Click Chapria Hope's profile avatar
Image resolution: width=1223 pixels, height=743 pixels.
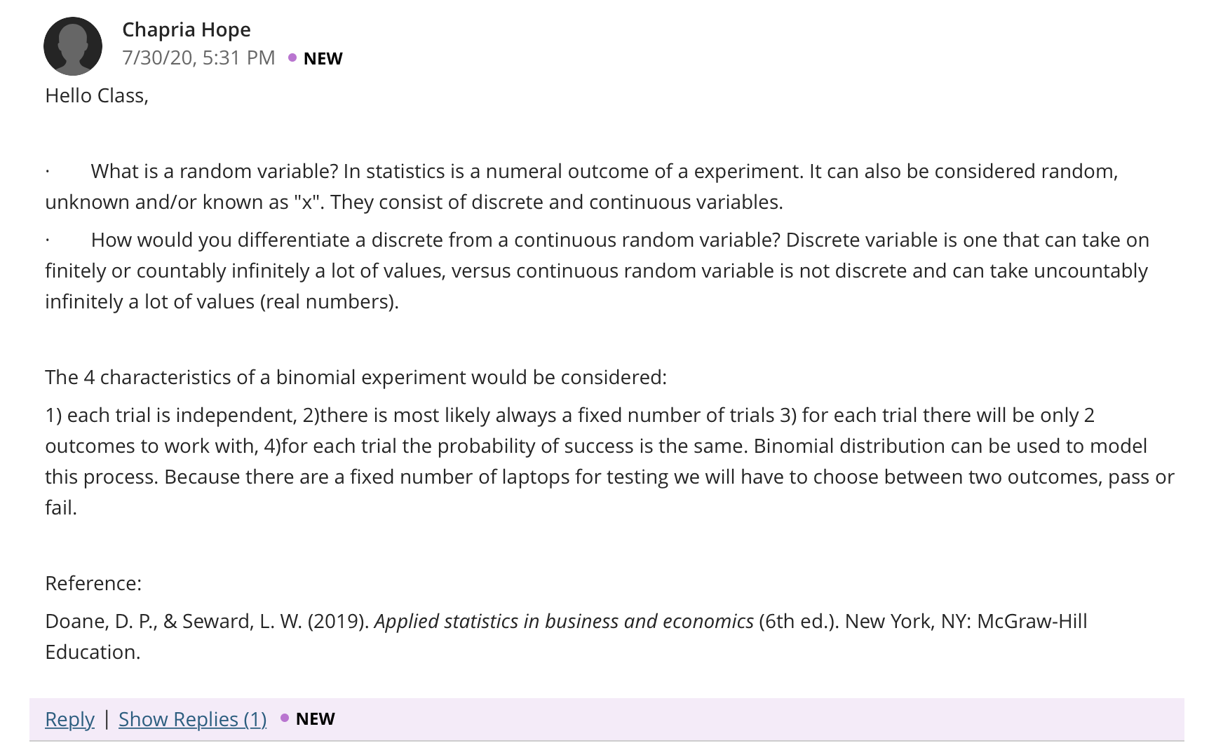[73, 46]
